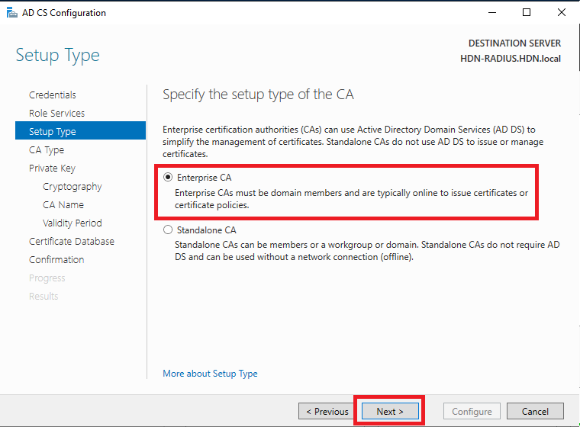
Task: Go to the Role Services step
Action: [x=57, y=113]
